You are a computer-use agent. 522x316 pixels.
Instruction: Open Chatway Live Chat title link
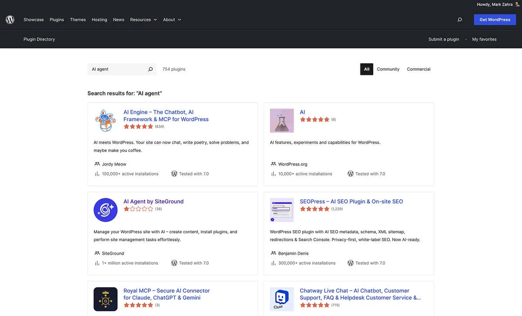361,294
